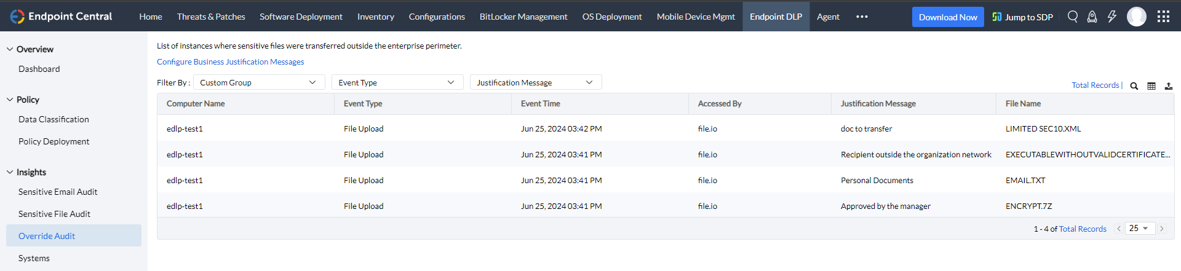The height and width of the screenshot is (271, 1181).
Task: Collapse the Insights sidebar section
Action: [10, 172]
